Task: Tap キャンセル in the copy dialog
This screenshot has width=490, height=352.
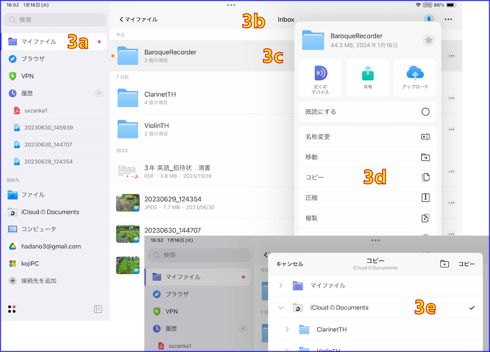Action: (290, 264)
